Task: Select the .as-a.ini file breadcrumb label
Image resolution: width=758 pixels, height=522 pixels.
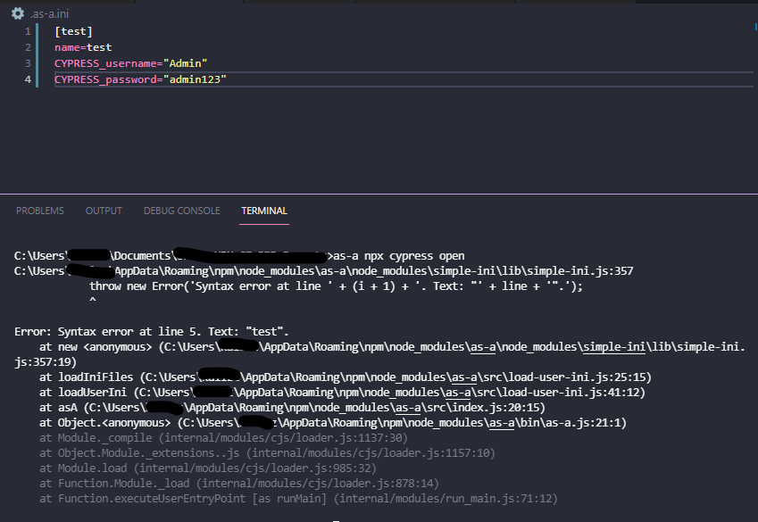Action: tap(49, 14)
